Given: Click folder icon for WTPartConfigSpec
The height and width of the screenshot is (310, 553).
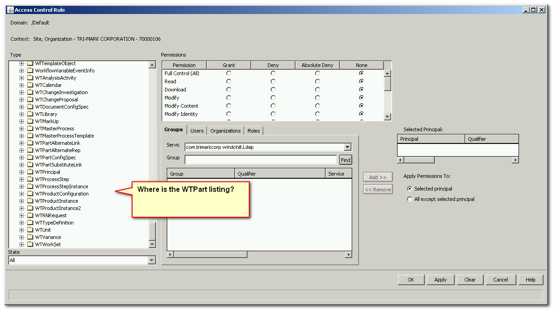Looking at the screenshot, I should (30, 157).
